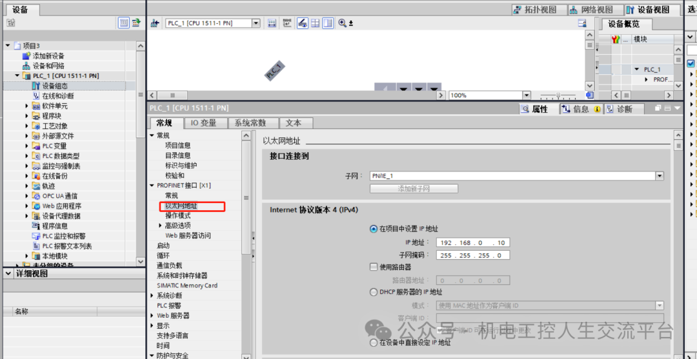Viewport: 697px width, 359px height.
Task: Switch to the 信息 inspector tab
Action: [581, 109]
